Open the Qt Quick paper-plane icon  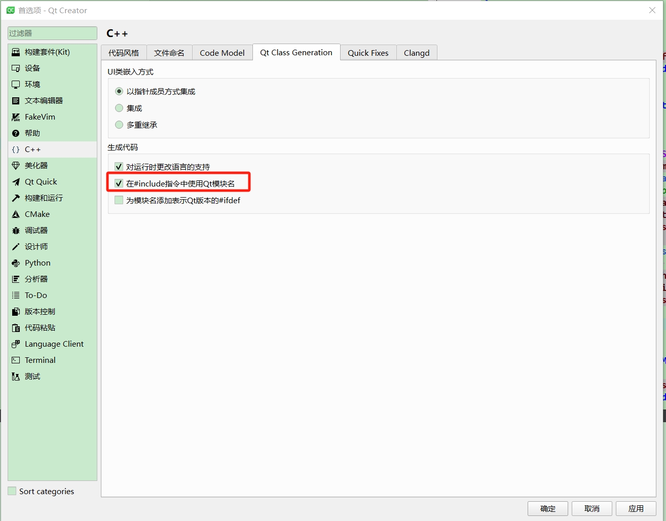[16, 182]
